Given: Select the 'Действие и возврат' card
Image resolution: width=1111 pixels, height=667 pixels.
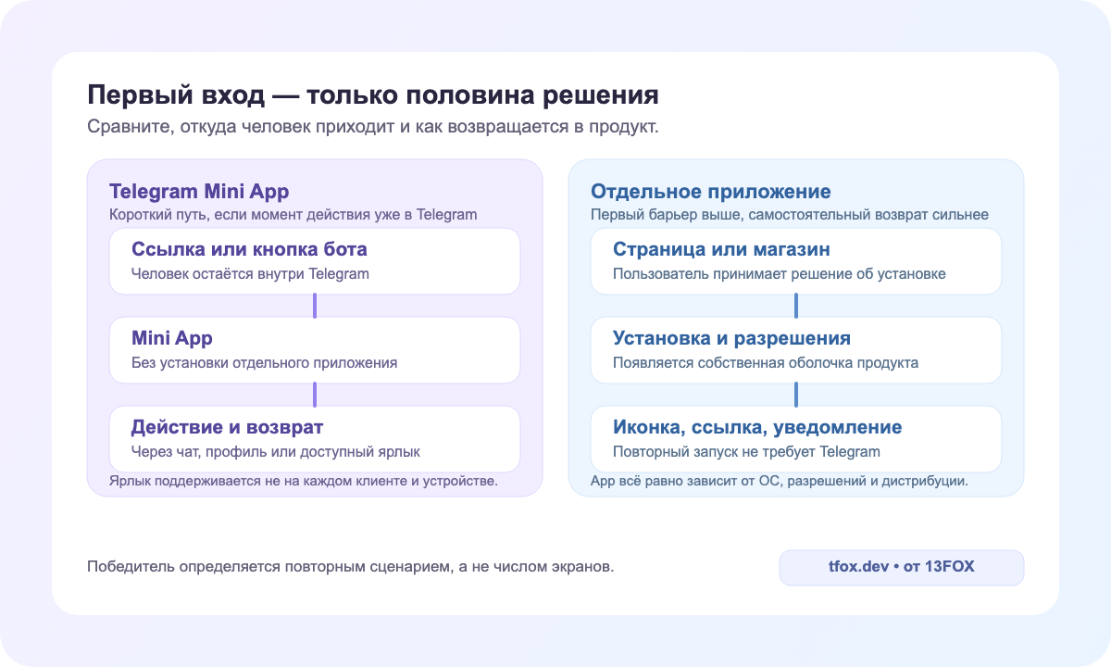Looking at the screenshot, I should click(315, 439).
